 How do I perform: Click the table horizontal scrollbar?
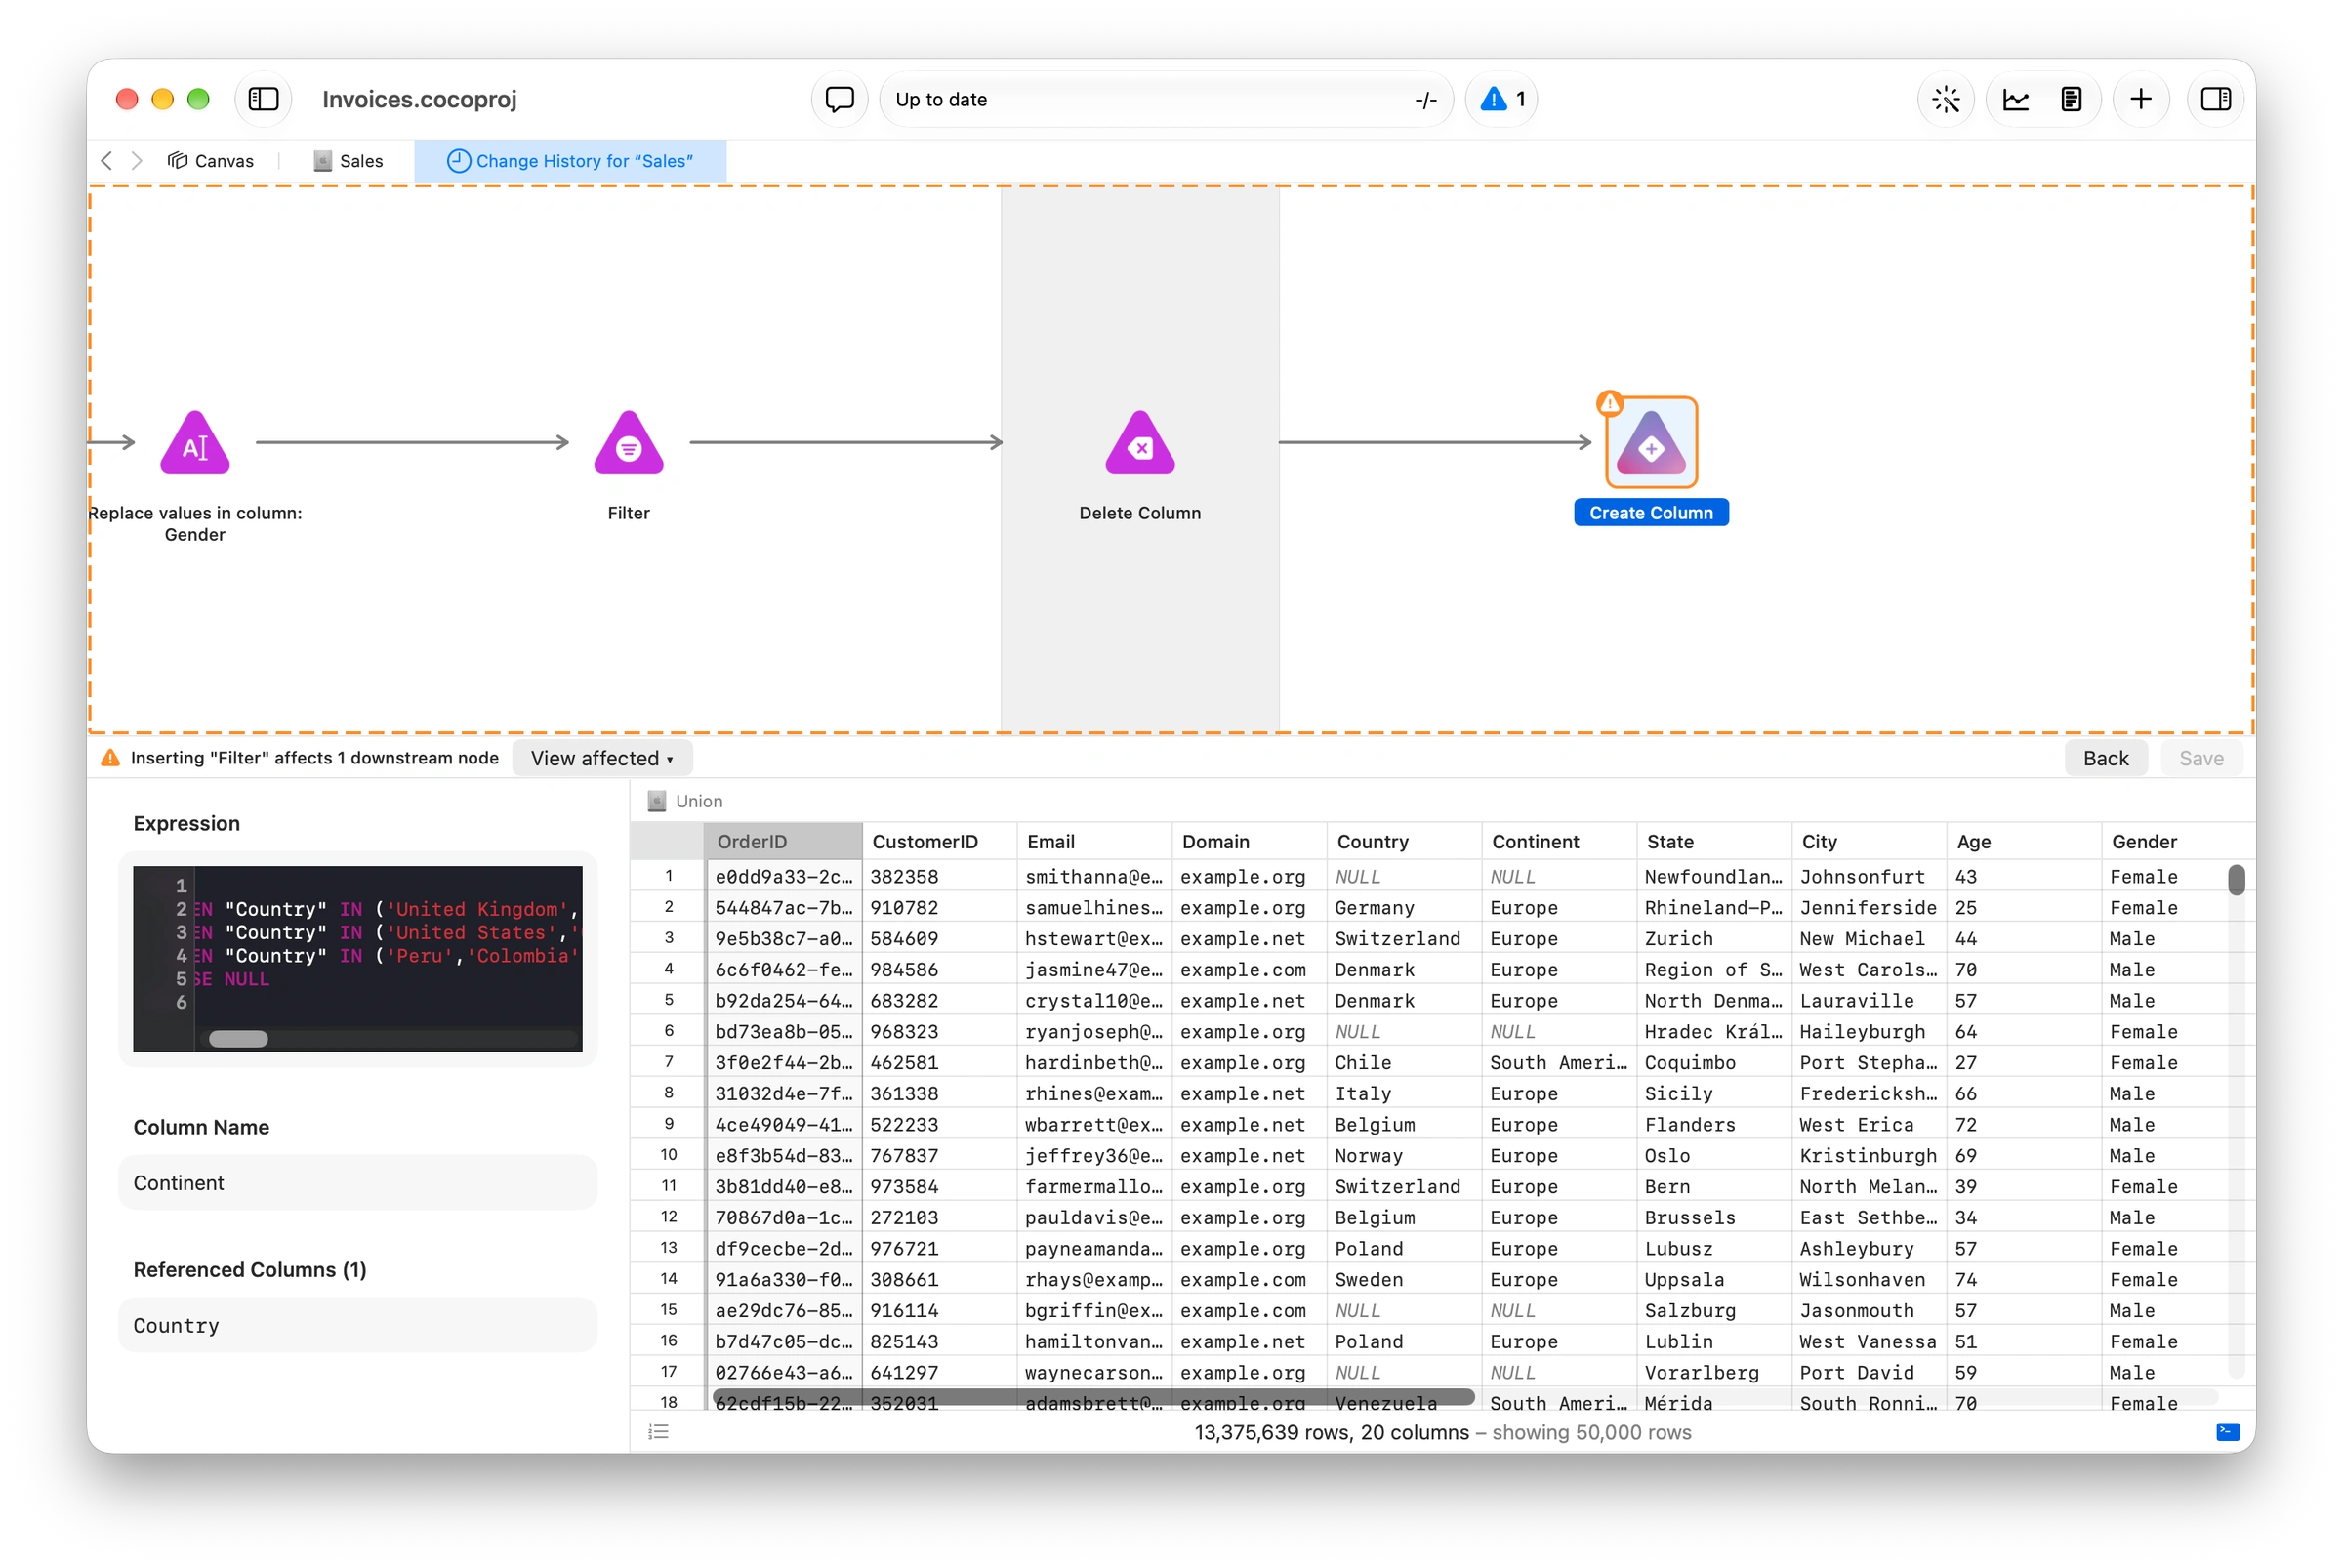(x=1093, y=1396)
